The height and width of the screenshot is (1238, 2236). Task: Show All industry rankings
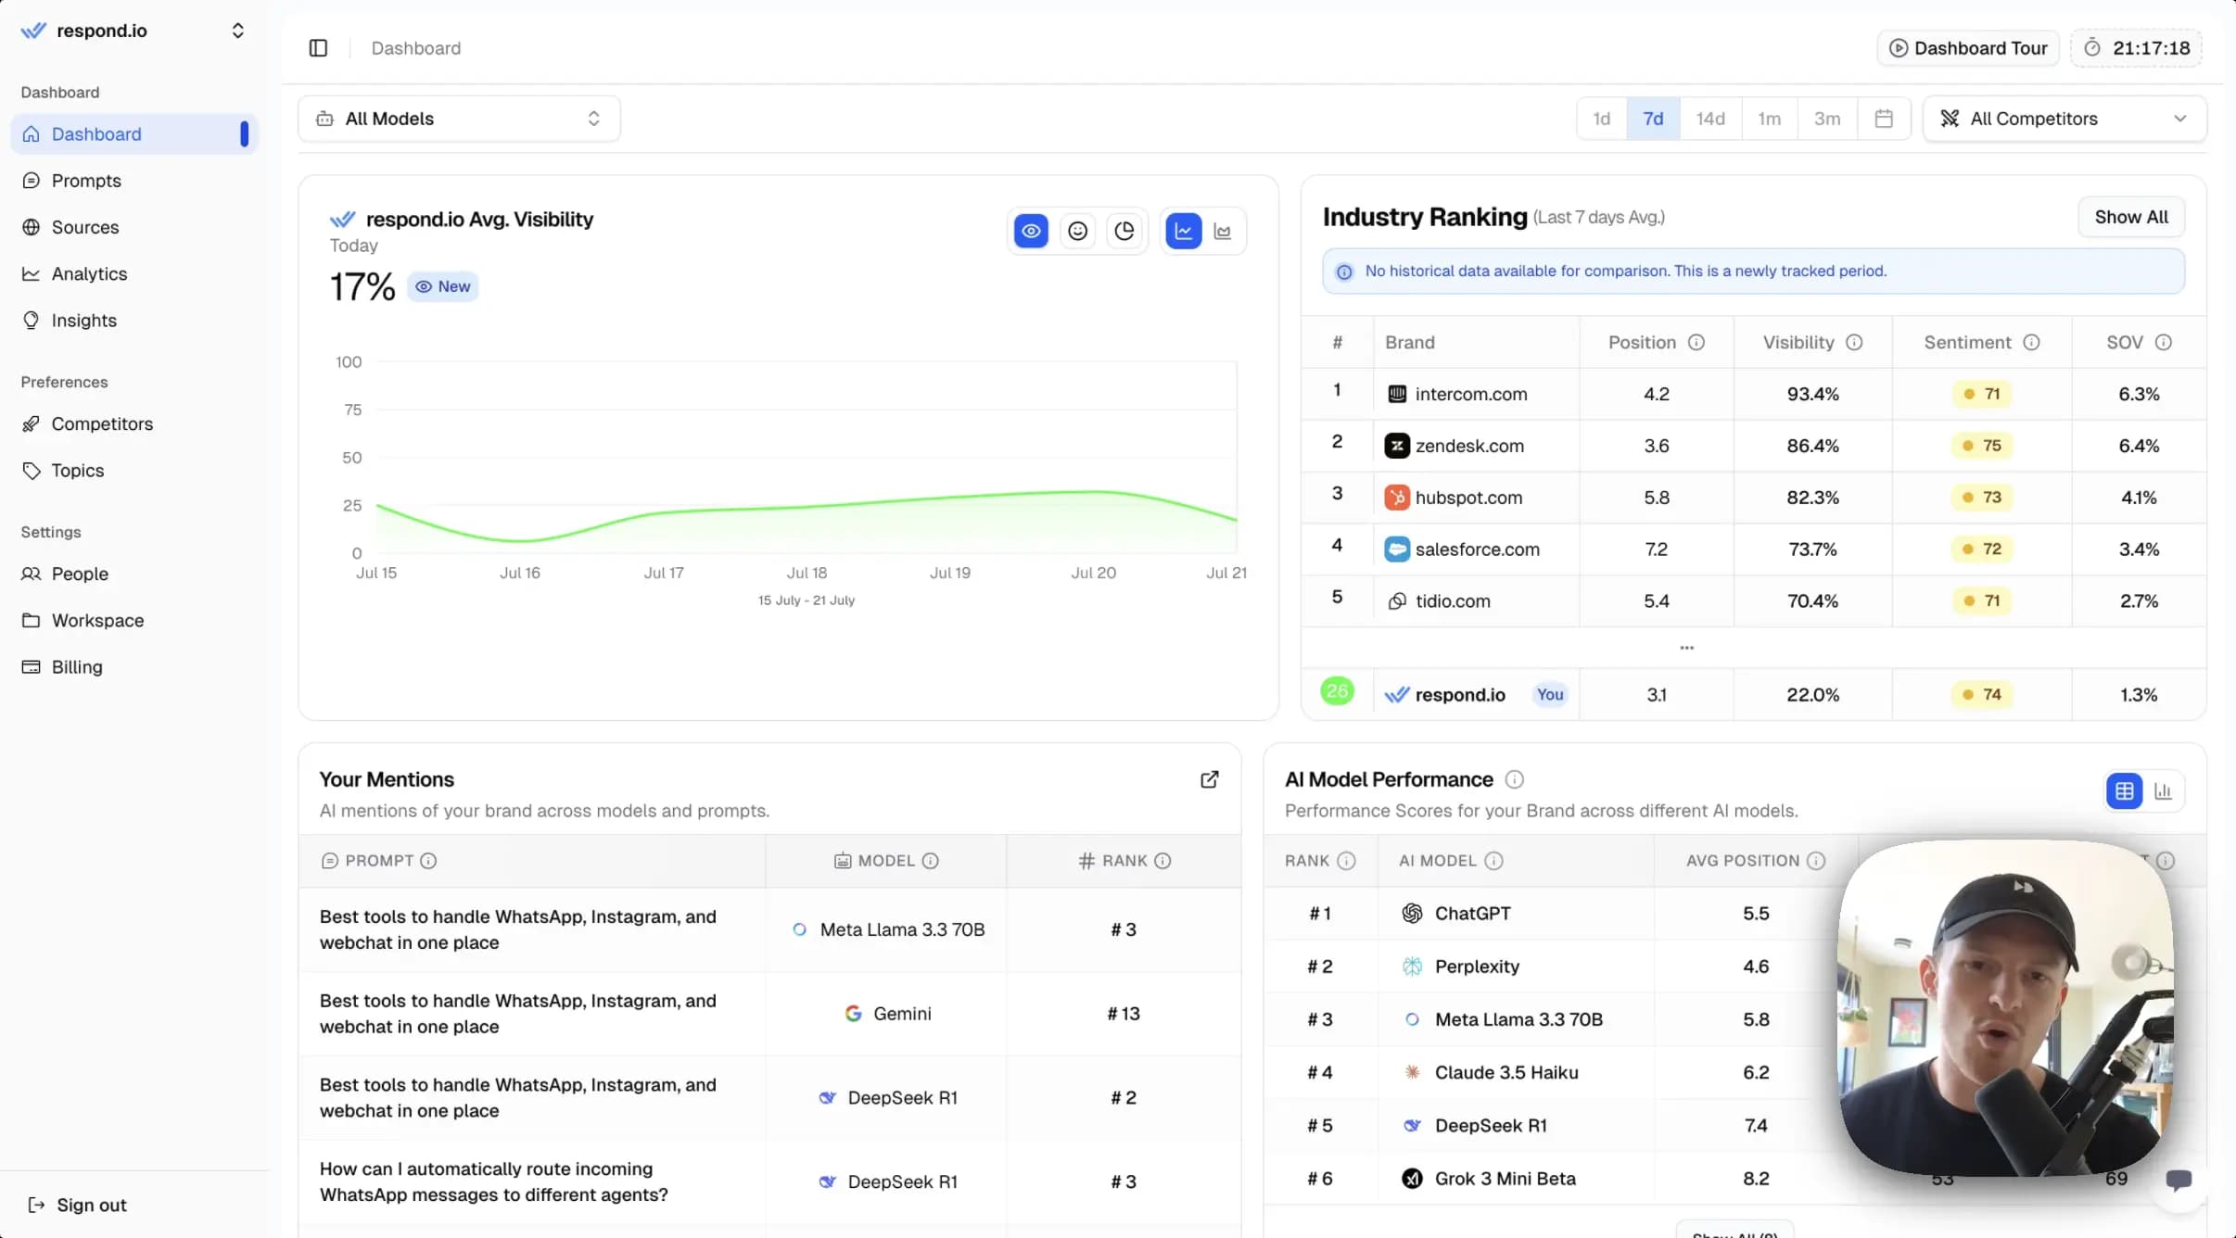coord(2130,216)
